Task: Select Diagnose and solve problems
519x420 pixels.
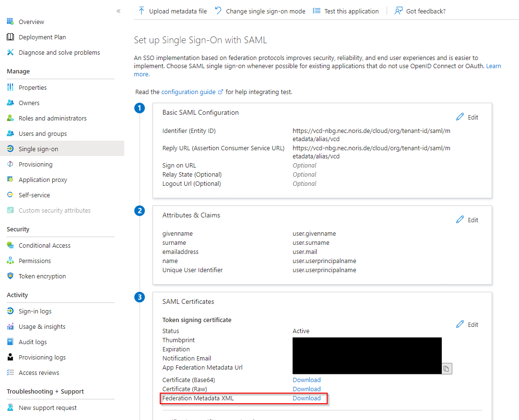Action: point(59,53)
